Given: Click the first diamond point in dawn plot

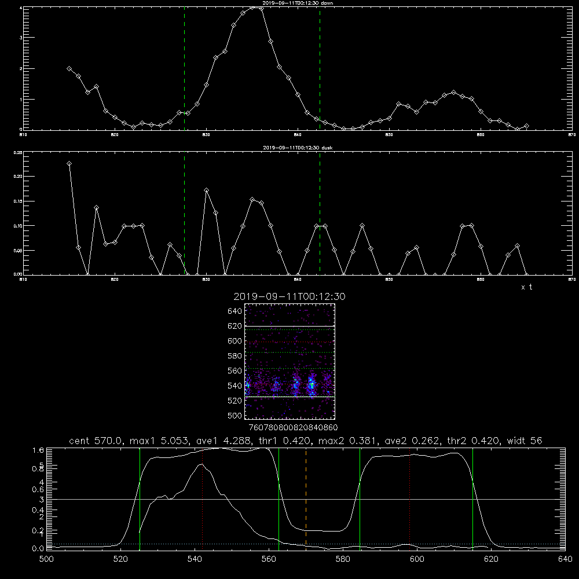Looking at the screenshot, I should point(69,69).
